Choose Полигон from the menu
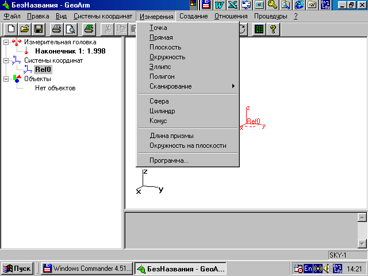368x276 pixels. [187, 76]
